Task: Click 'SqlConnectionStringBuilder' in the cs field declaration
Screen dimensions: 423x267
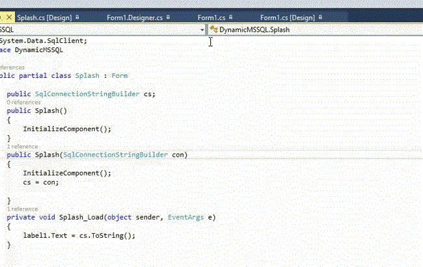Action: 87,94
